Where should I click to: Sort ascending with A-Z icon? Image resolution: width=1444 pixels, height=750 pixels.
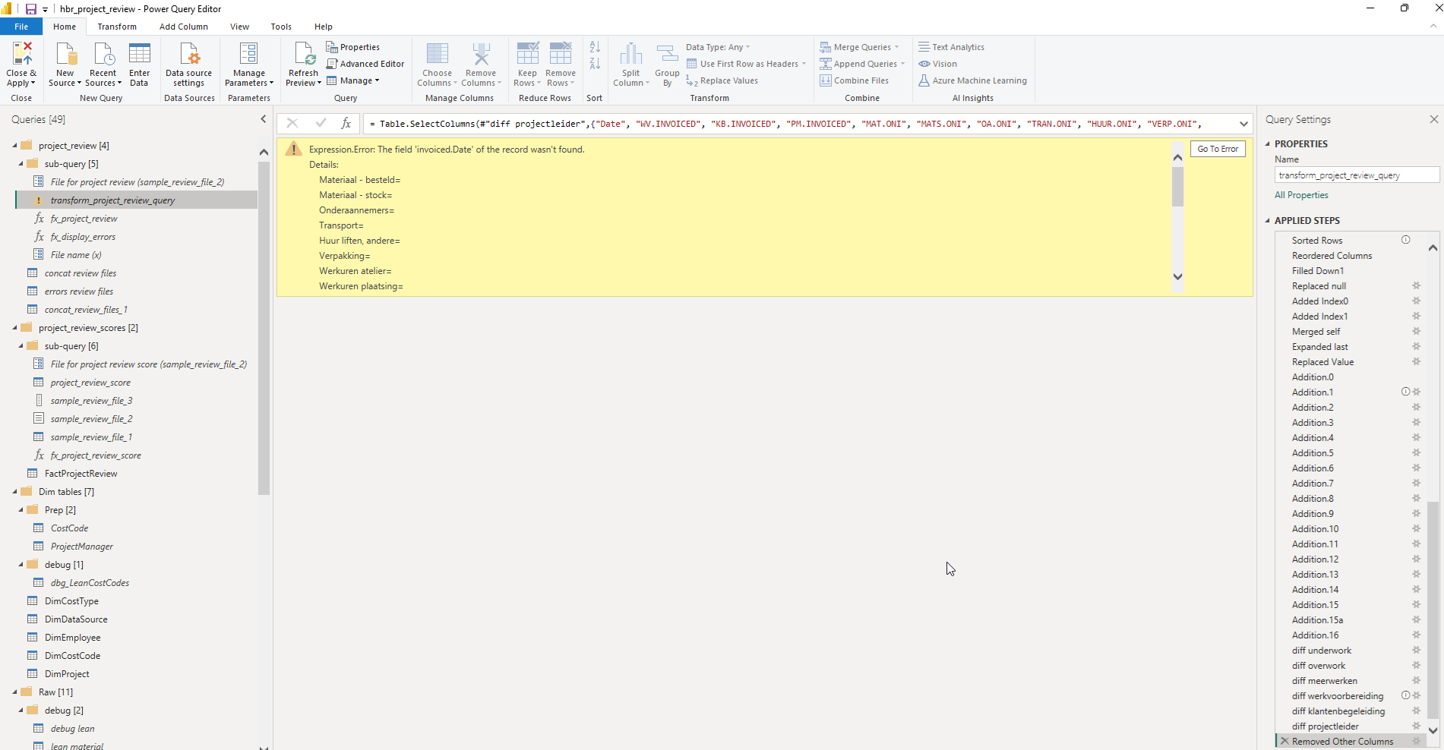click(x=595, y=47)
